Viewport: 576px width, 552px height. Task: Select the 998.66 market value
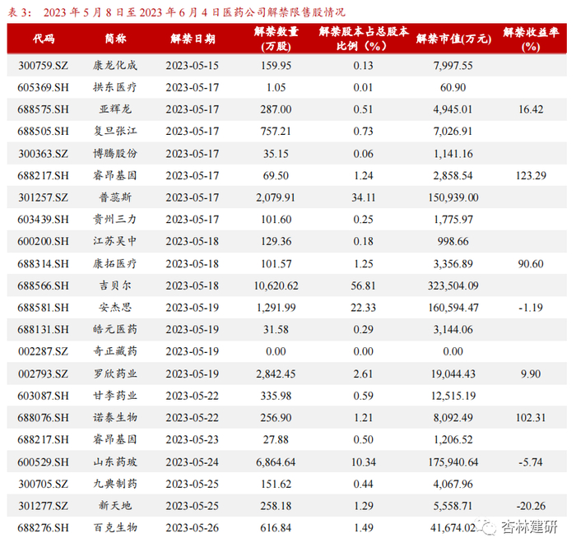pos(453,241)
